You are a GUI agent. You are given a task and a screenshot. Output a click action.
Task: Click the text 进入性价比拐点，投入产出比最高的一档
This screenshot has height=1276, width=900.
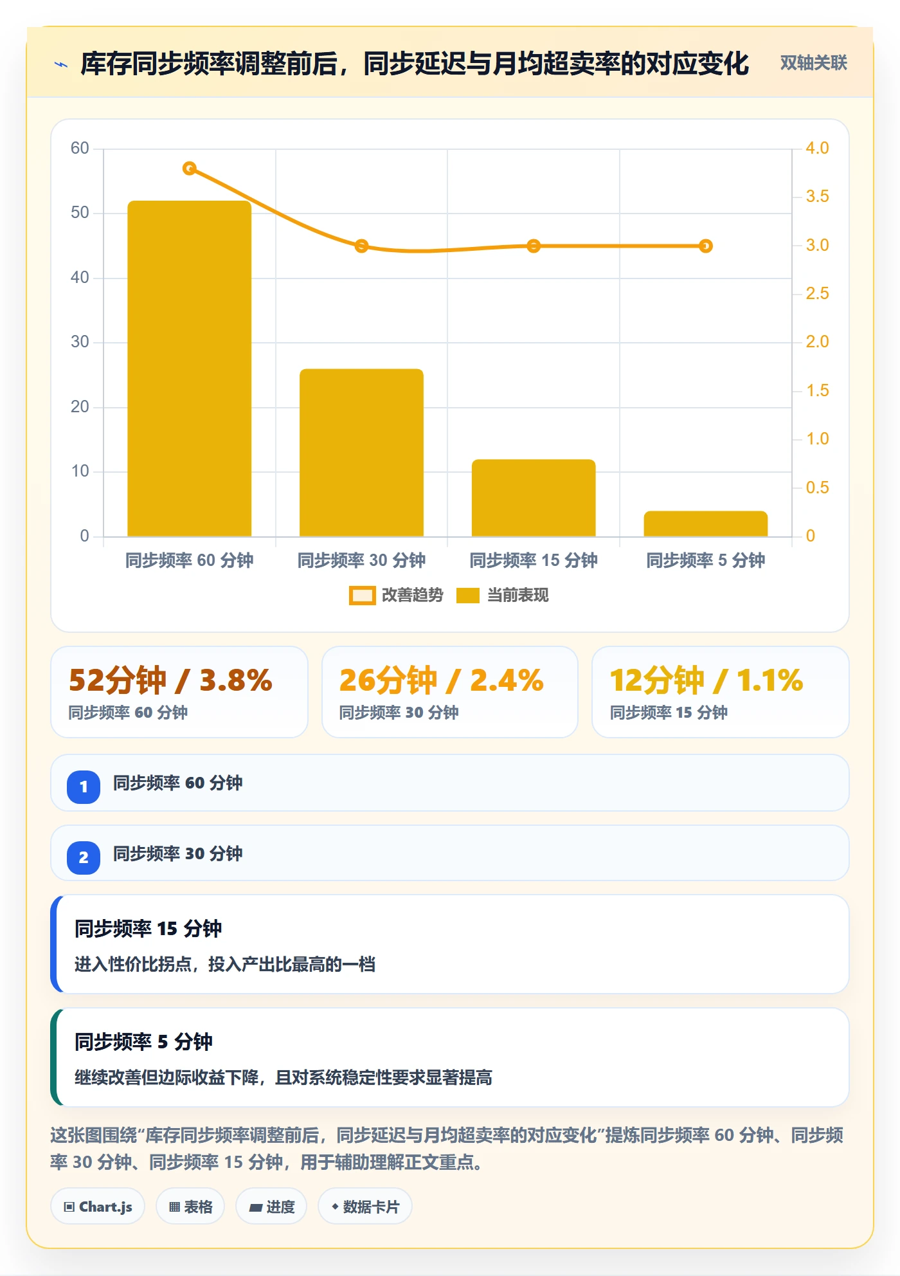225,964
